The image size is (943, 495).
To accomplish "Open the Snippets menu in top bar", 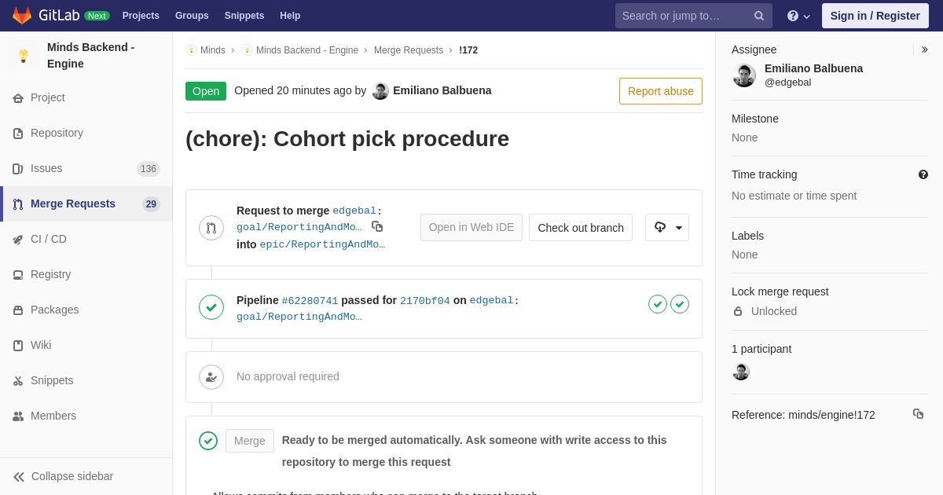I will (244, 16).
